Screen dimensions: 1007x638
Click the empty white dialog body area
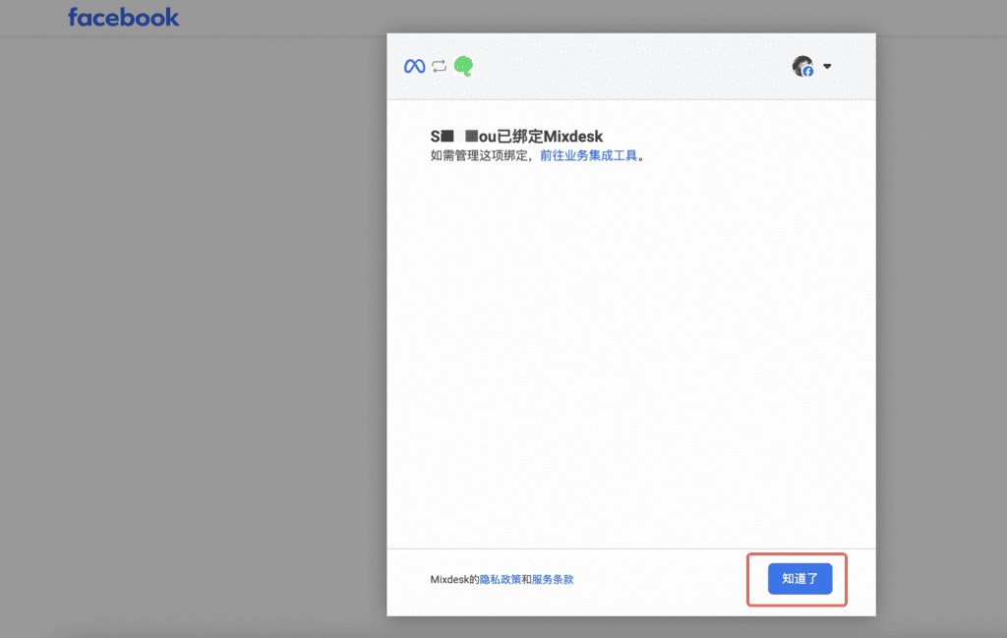click(629, 354)
